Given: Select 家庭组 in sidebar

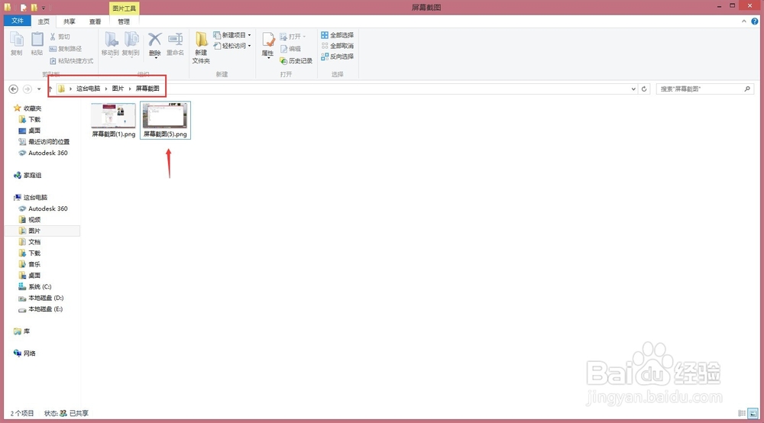Looking at the screenshot, I should tap(28, 176).
